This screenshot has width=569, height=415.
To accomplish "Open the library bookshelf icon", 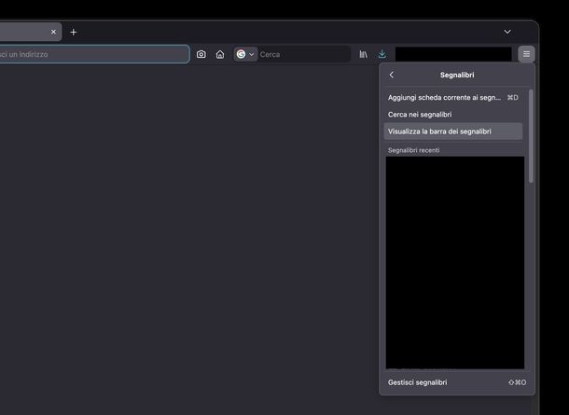I will tap(363, 54).
